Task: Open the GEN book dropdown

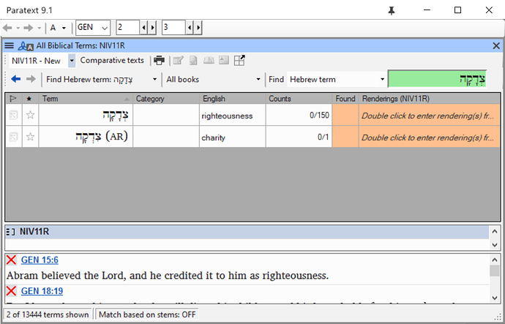Action: [105, 28]
